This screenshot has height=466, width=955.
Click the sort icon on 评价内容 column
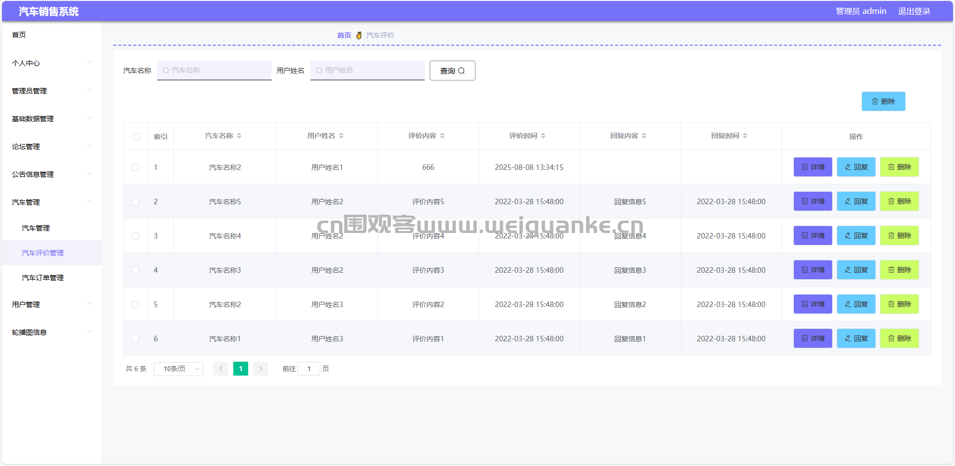coord(442,136)
